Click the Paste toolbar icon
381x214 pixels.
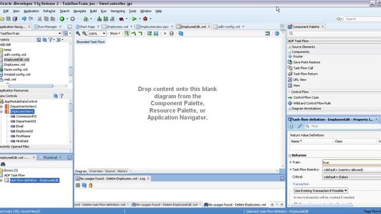(x=52, y=18)
